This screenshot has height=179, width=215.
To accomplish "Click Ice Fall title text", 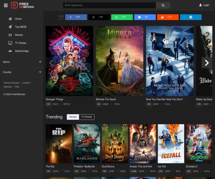I will pyautogui.click(x=162, y=166).
